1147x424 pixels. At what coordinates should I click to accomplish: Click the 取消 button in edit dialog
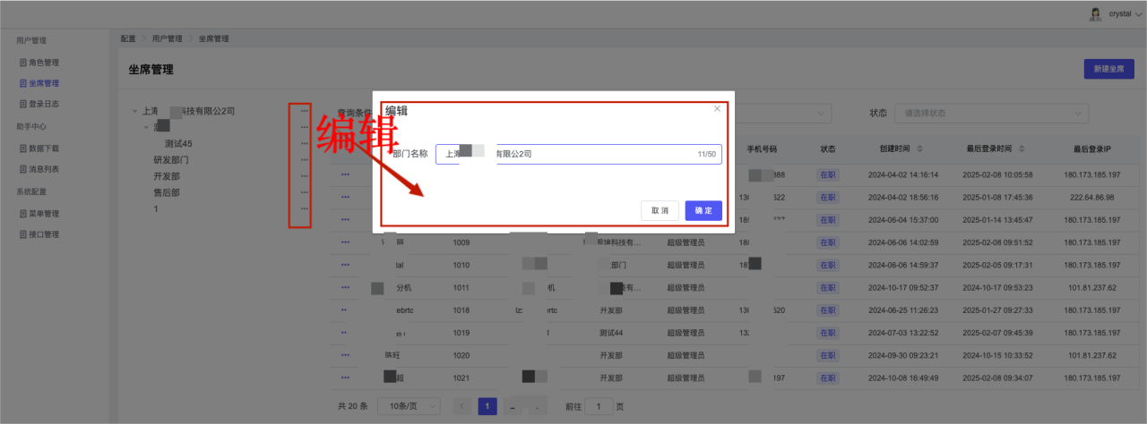660,210
